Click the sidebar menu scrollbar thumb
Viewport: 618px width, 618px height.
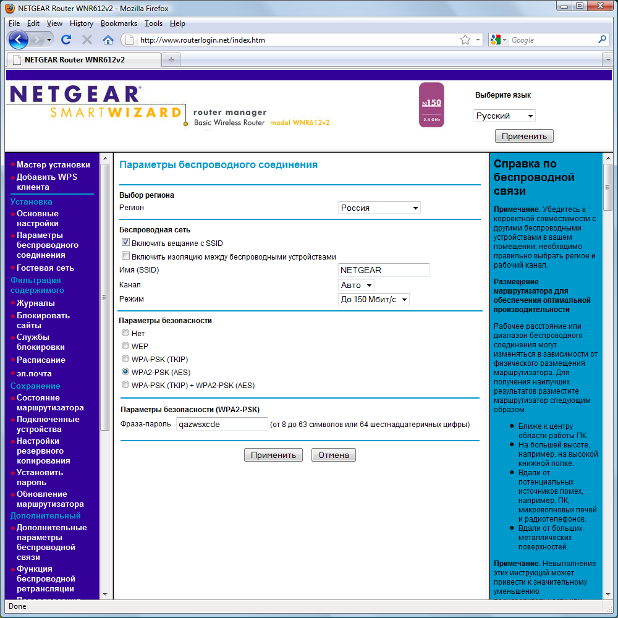(105, 297)
